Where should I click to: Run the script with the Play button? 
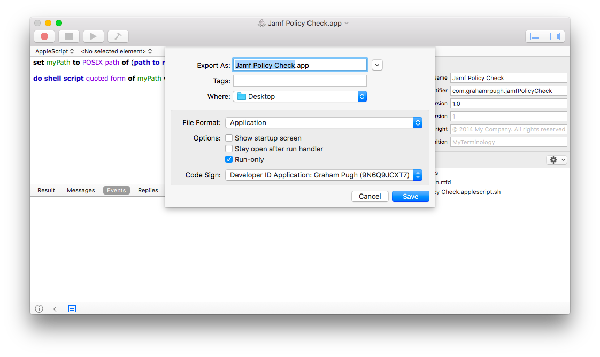(94, 36)
